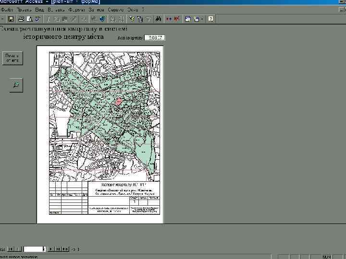Click the Find binoculars icon

click(x=158, y=19)
